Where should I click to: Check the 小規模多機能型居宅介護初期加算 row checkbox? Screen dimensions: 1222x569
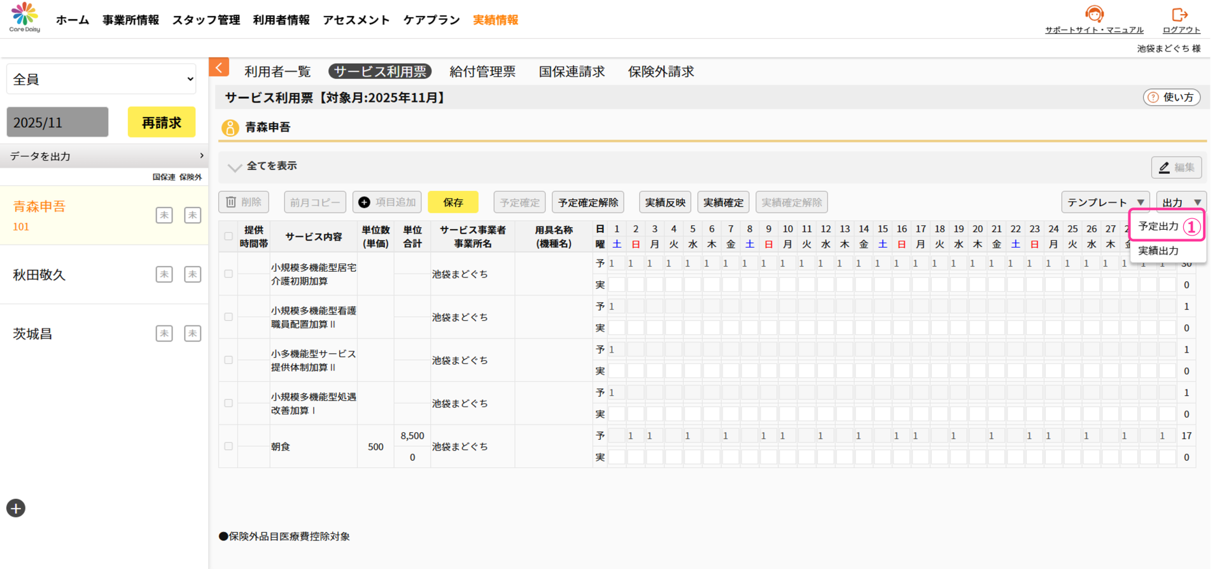point(228,274)
